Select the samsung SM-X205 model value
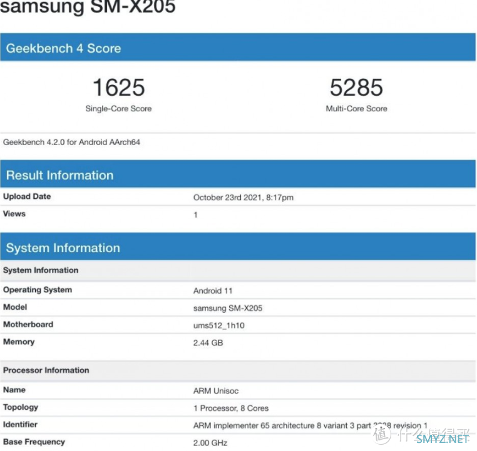 point(228,308)
